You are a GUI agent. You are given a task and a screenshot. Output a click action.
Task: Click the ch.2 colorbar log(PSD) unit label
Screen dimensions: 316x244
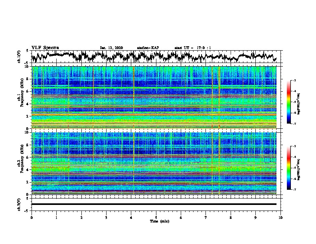pos(299,169)
